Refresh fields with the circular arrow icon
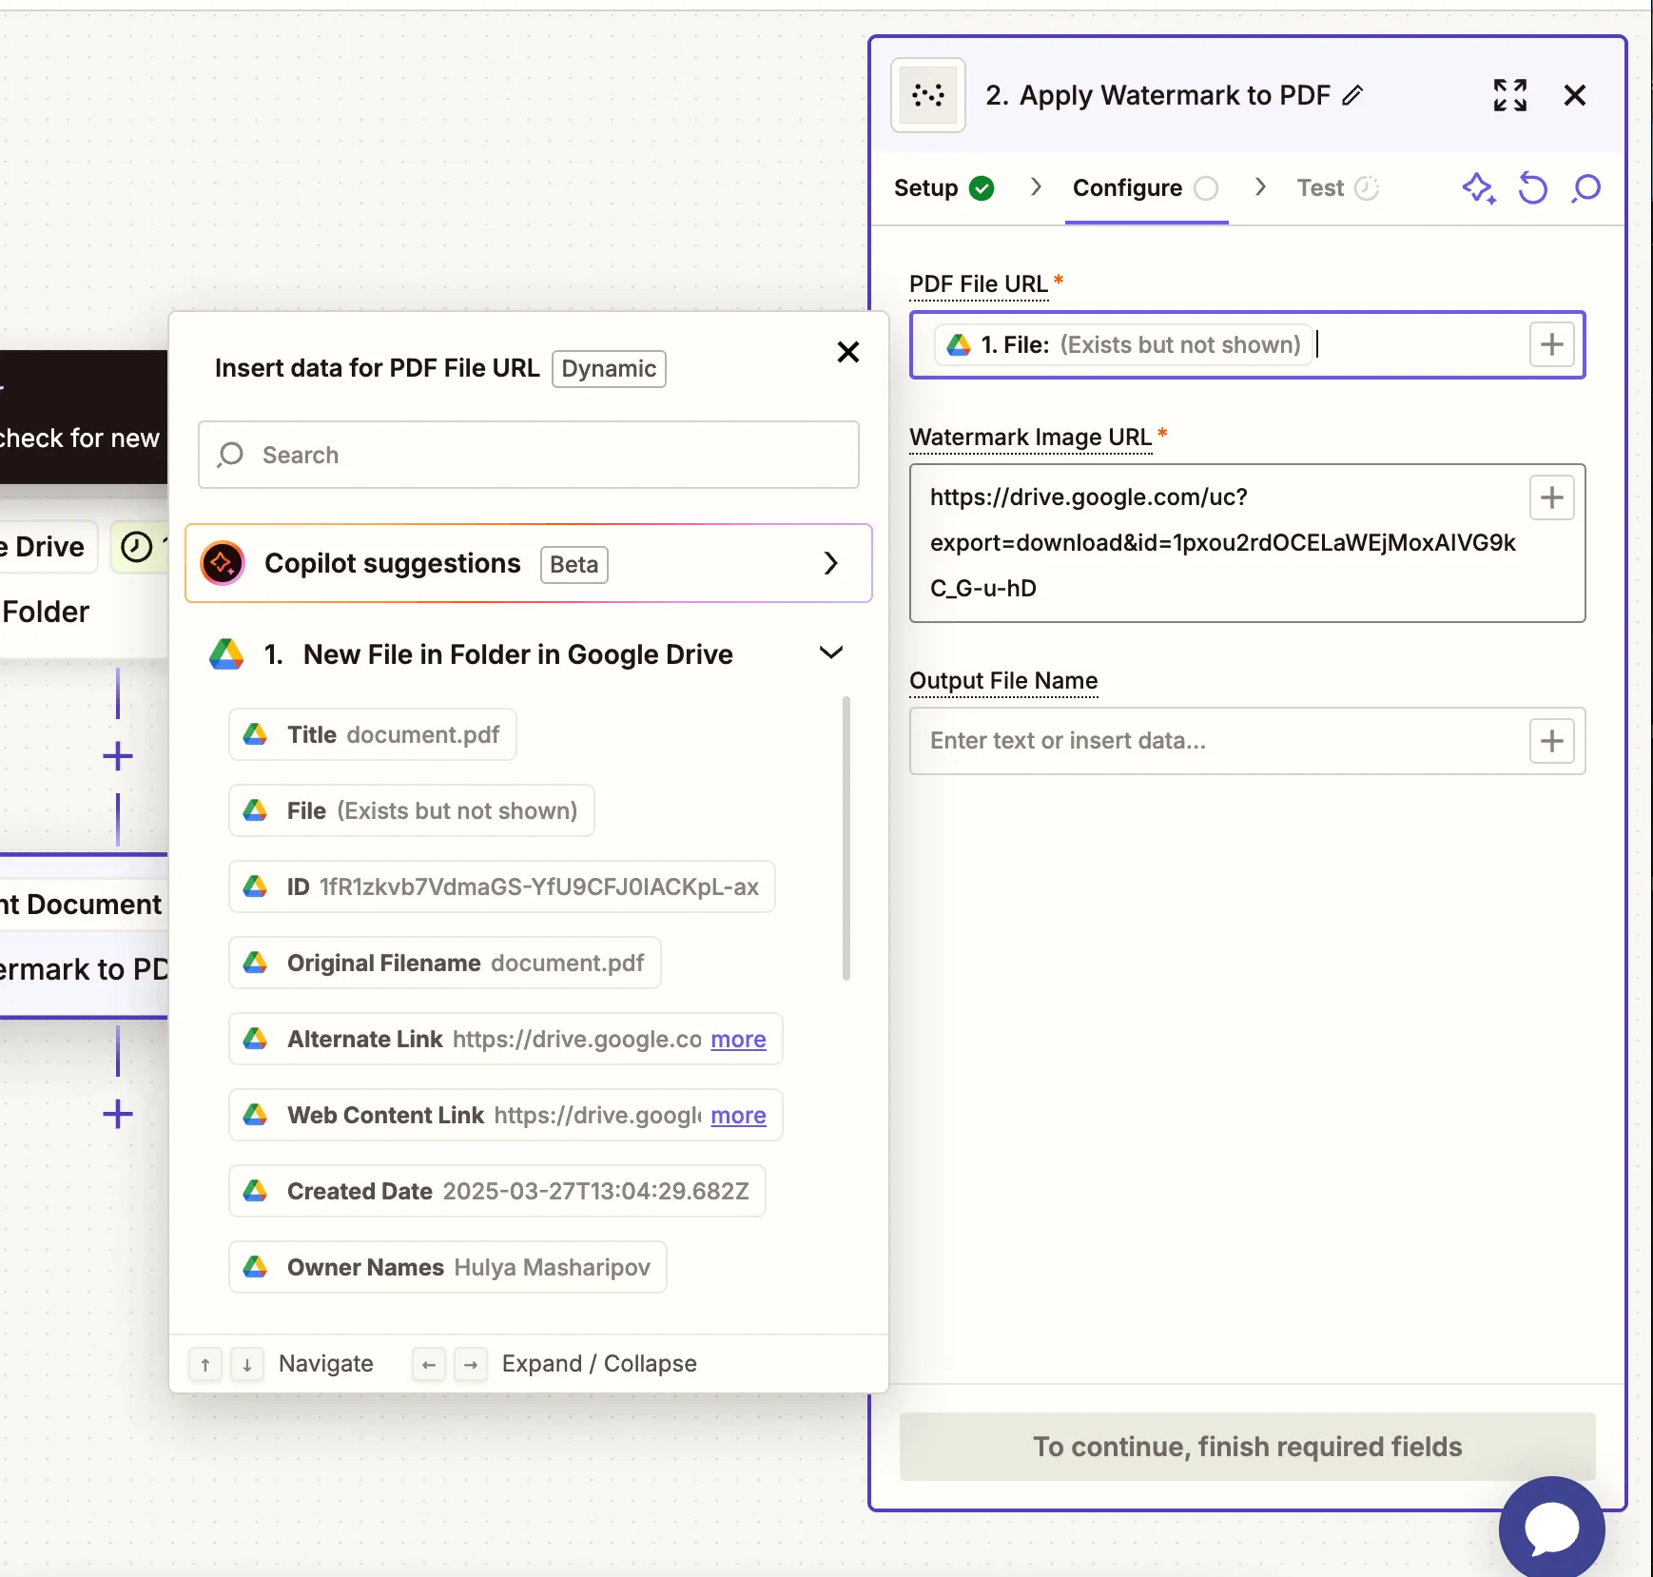1653x1577 pixels. (x=1532, y=187)
